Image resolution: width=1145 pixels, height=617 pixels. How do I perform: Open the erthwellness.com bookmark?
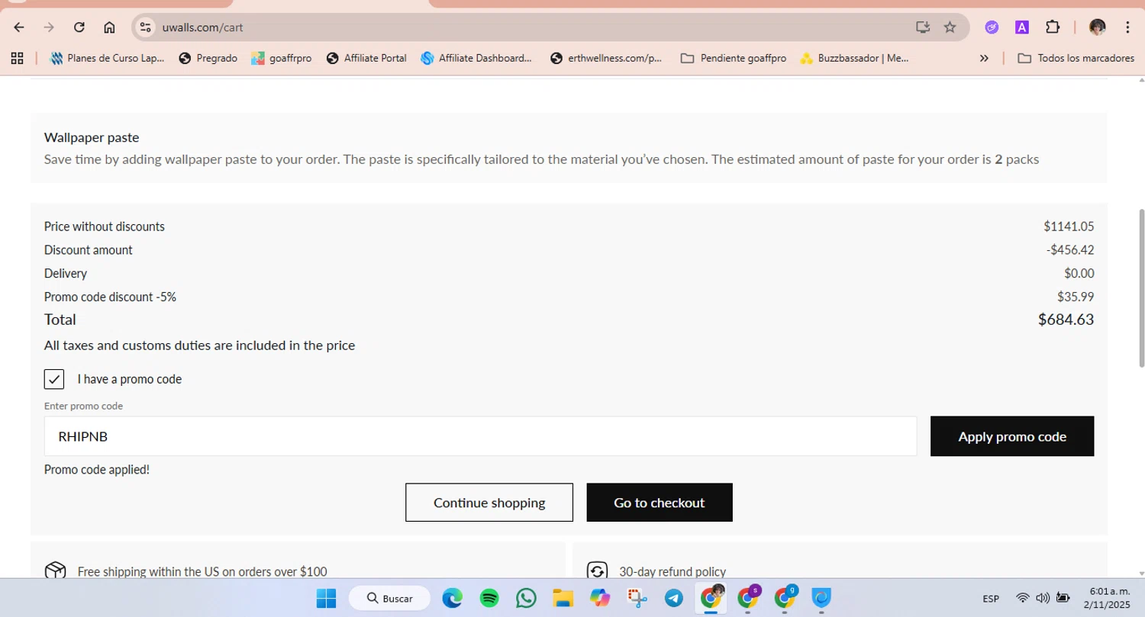[606, 58]
